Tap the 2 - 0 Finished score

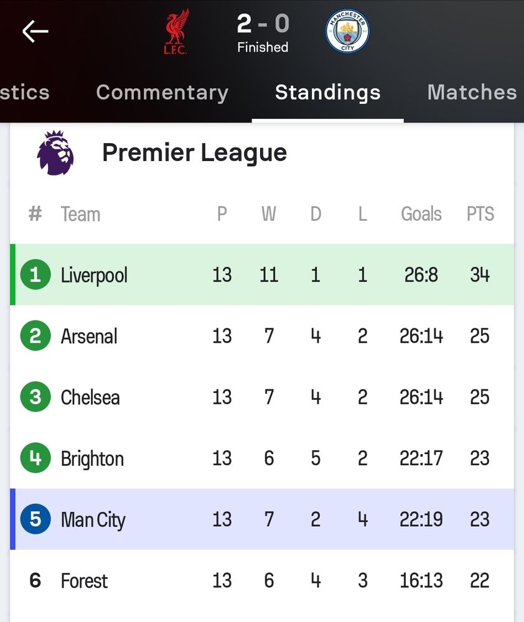point(263,33)
